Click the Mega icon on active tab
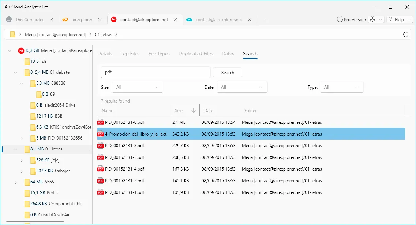416x225 pixels. (114, 20)
